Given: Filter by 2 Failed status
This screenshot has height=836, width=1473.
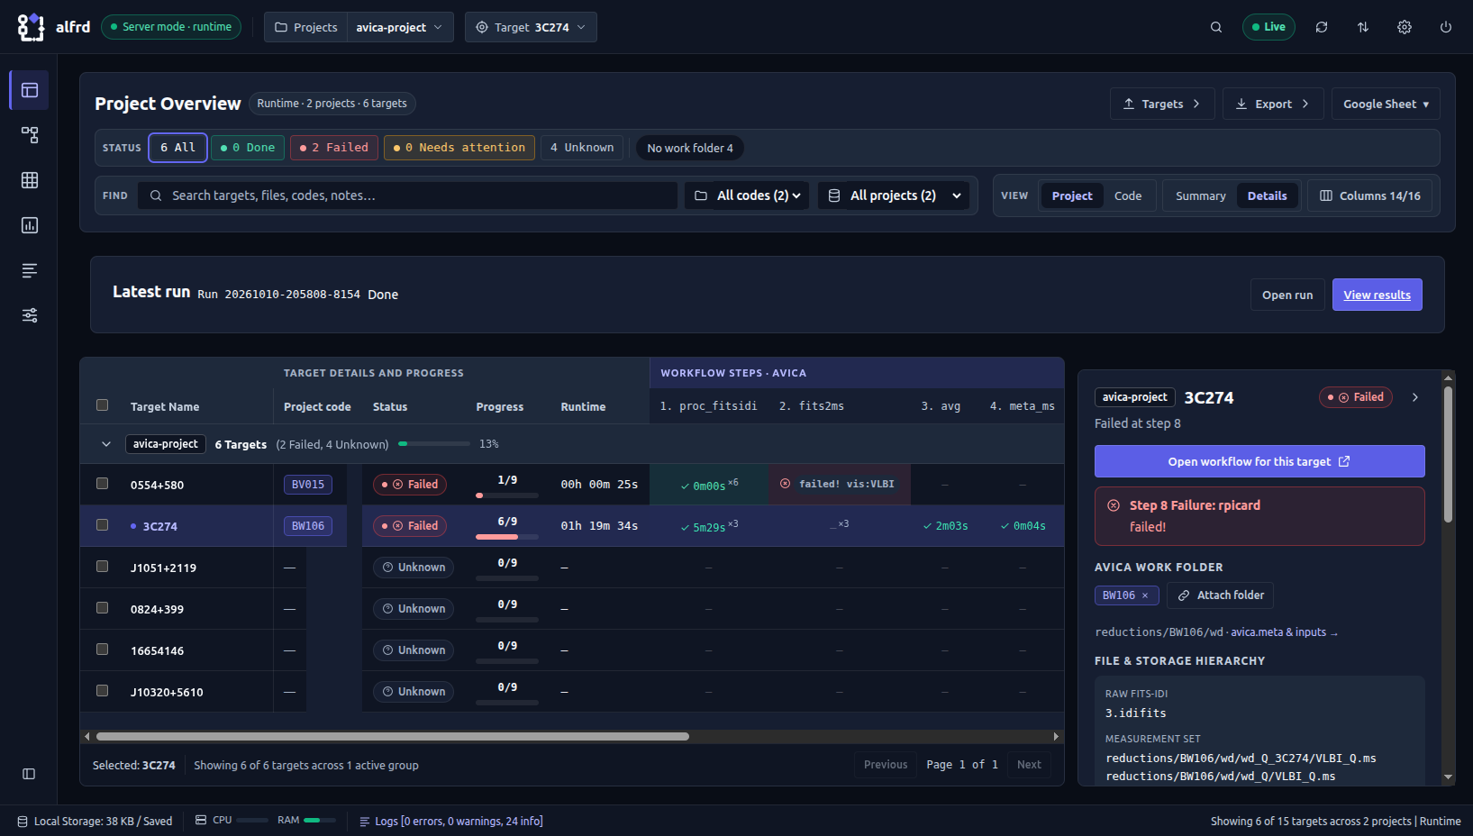Looking at the screenshot, I should click(x=334, y=148).
